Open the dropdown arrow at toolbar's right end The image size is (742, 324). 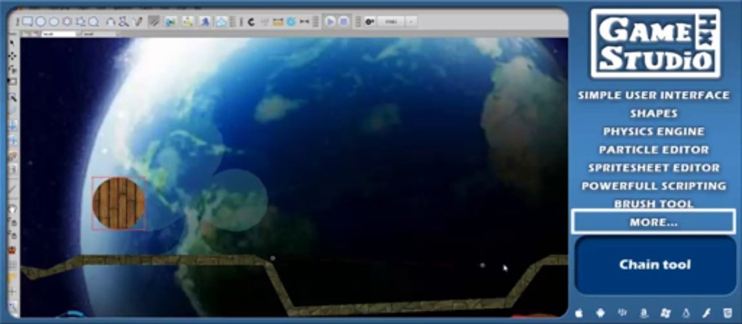point(411,22)
